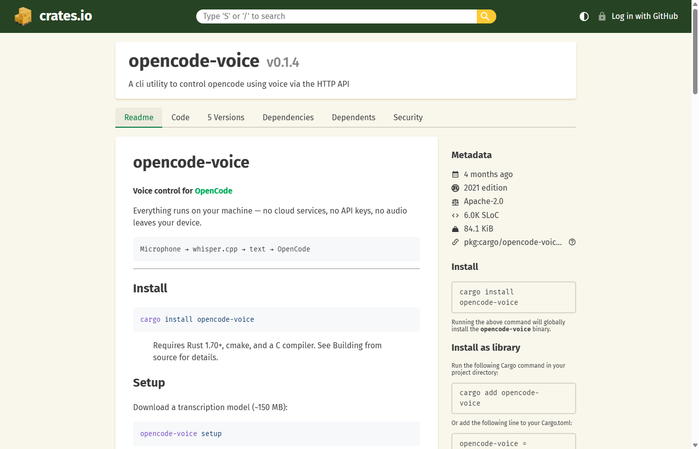
Task: Toggle the color theme contrast icon
Action: pos(584,16)
